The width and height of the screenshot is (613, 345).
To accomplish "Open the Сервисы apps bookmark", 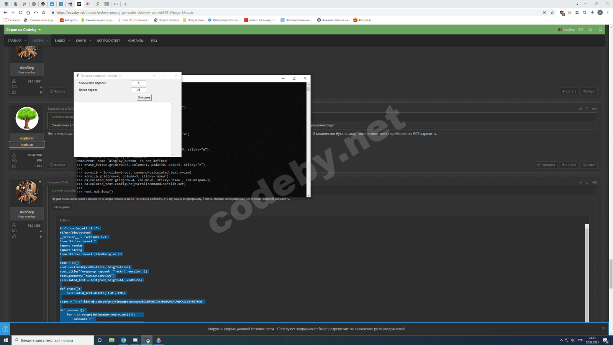I will (x=11, y=20).
